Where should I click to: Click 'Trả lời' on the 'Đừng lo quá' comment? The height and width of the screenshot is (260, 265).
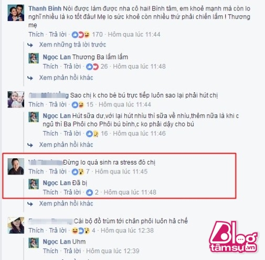click(58, 171)
